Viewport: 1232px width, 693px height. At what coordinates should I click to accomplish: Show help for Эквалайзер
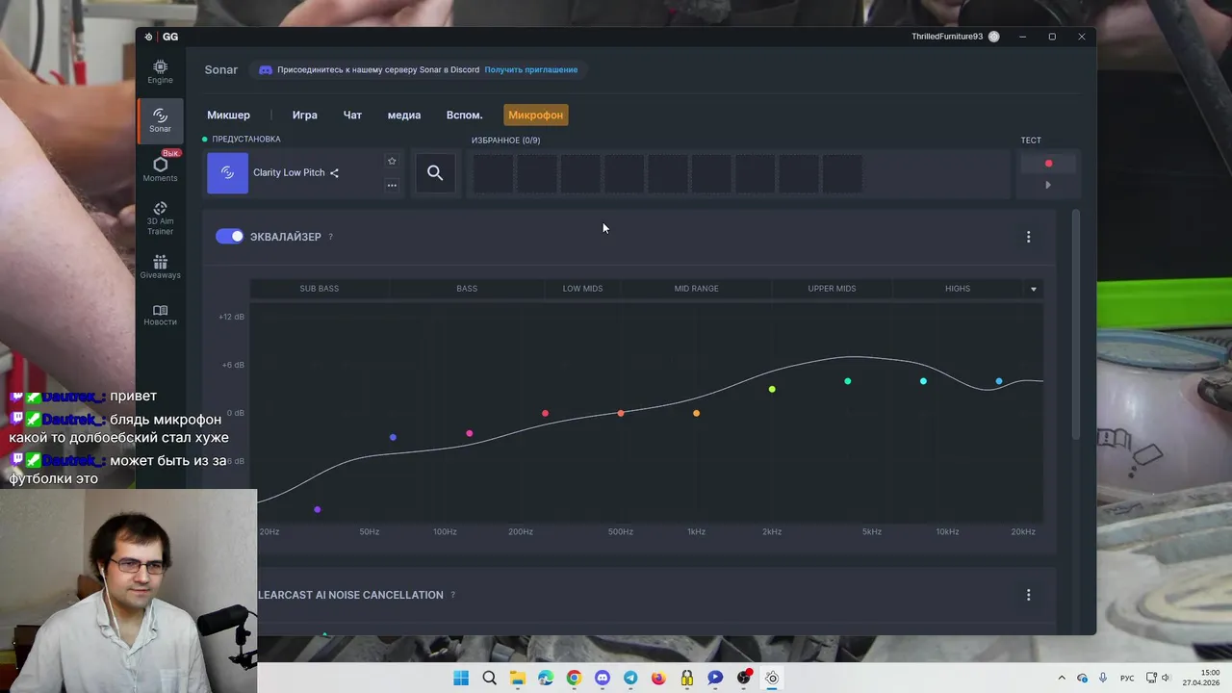[330, 237]
